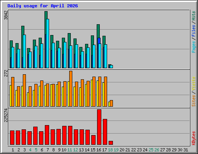Click the tallest red KBytes bar for day 16
This screenshot has height=154, width=198.
(99, 127)
